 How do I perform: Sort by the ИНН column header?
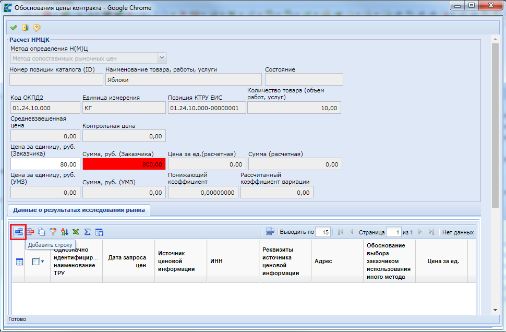pyautogui.click(x=216, y=261)
